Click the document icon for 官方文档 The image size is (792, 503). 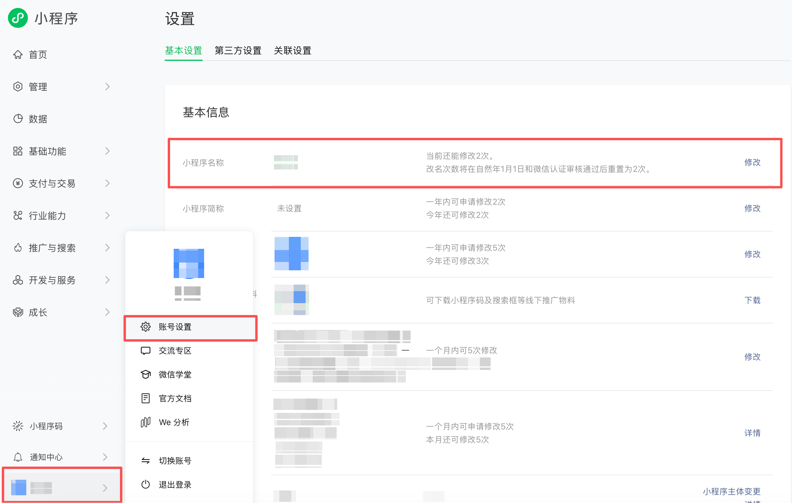[x=145, y=399]
